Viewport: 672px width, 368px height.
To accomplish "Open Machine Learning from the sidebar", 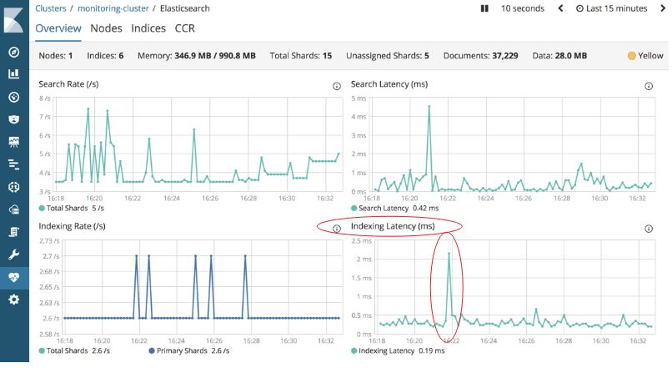I will [x=13, y=187].
